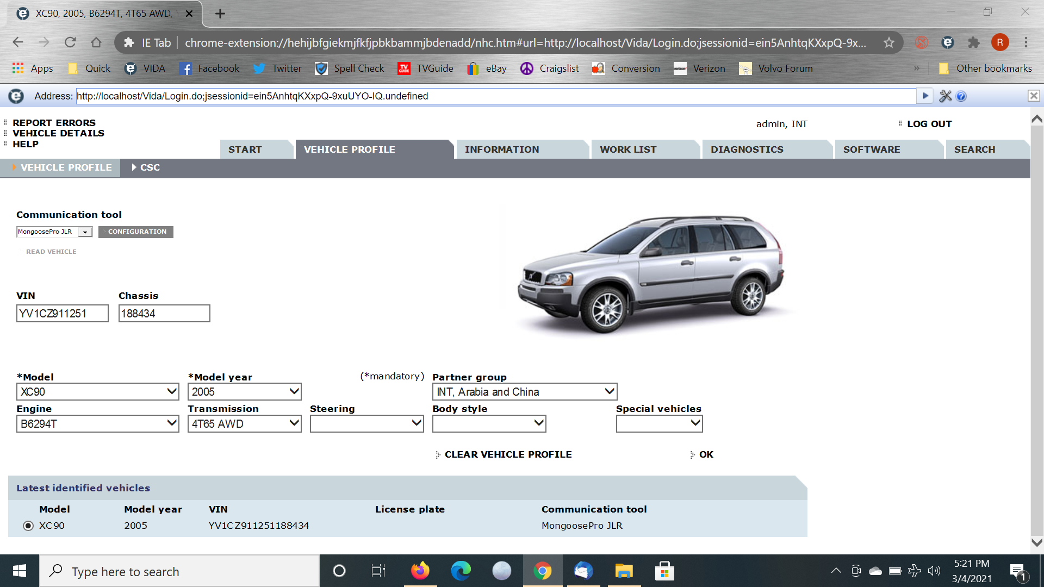Viewport: 1044px width, 587px height.
Task: Click the IE Tab help question icon
Action: (961, 96)
